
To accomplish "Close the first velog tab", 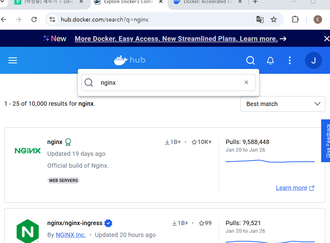I will tap(81, 2).
